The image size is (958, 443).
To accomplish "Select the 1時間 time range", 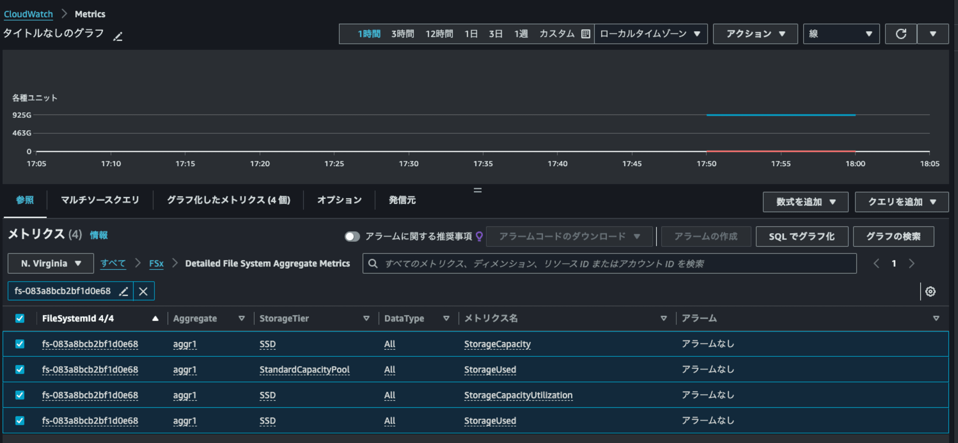I will tap(369, 34).
